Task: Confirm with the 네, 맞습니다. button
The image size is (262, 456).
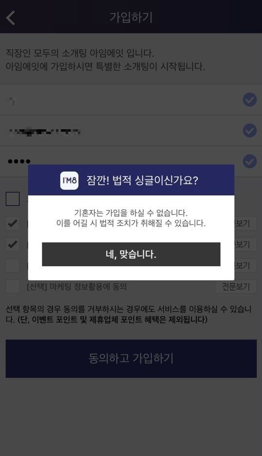Action: click(131, 254)
